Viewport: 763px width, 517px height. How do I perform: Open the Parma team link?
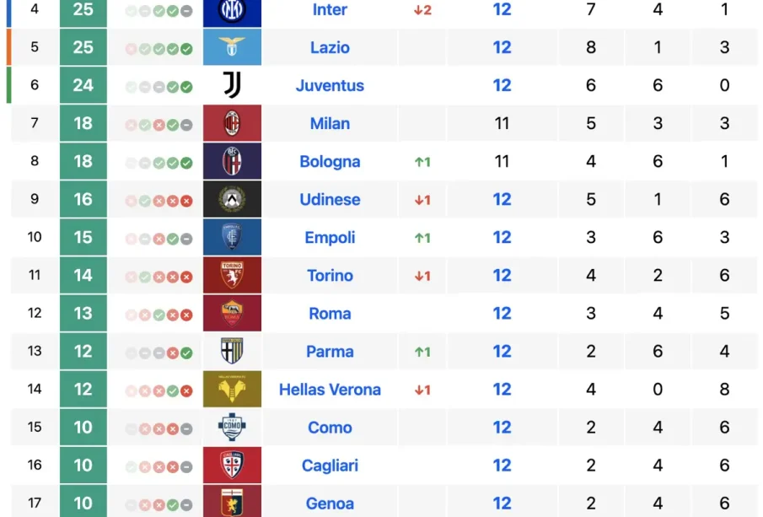tap(330, 352)
